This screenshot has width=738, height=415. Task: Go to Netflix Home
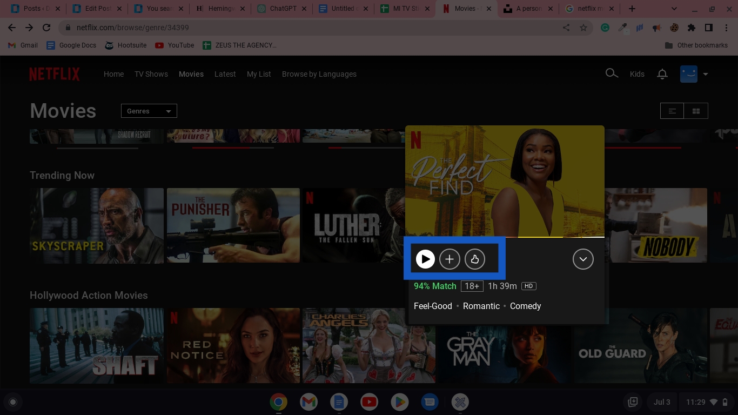coord(113,74)
